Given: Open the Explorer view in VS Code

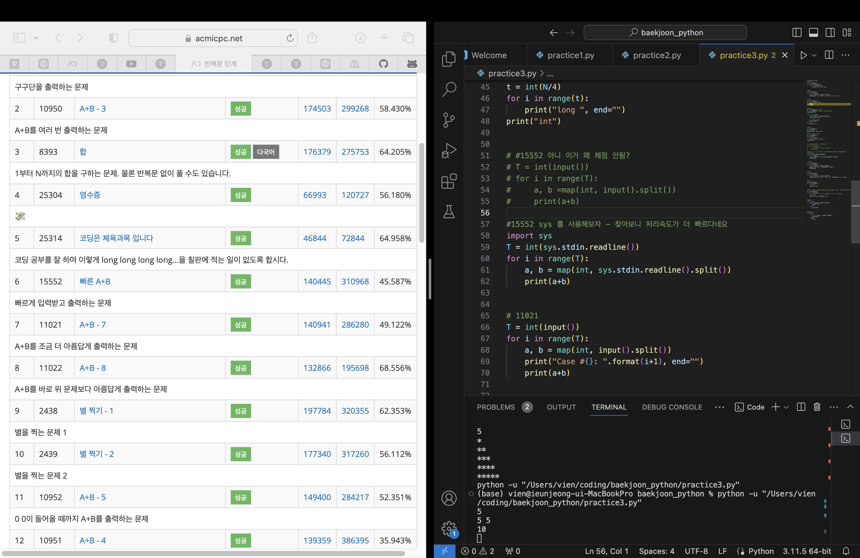Looking at the screenshot, I should (449, 59).
